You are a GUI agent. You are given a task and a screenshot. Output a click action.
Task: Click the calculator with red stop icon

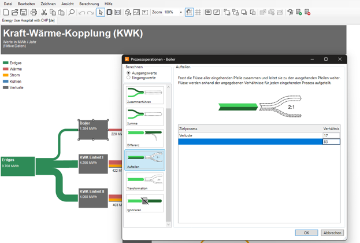point(307,12)
